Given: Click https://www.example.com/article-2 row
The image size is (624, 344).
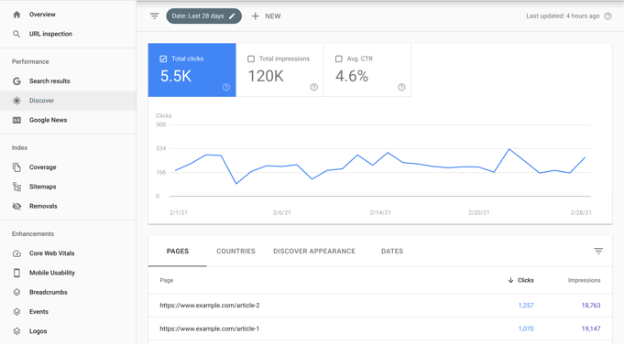Looking at the screenshot, I should point(380,306).
